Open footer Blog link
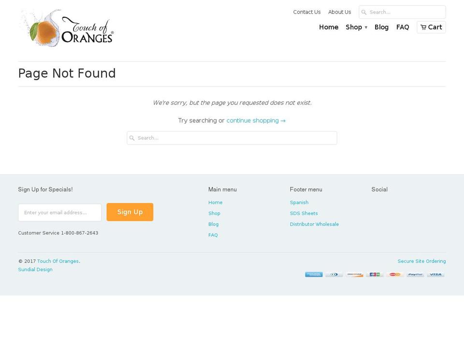Viewport: 464px width, 348px height. coord(213,224)
